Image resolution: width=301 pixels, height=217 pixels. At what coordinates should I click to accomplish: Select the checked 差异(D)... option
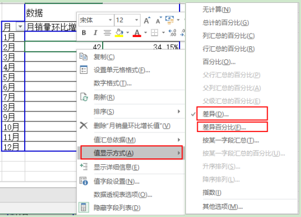(x=232, y=113)
